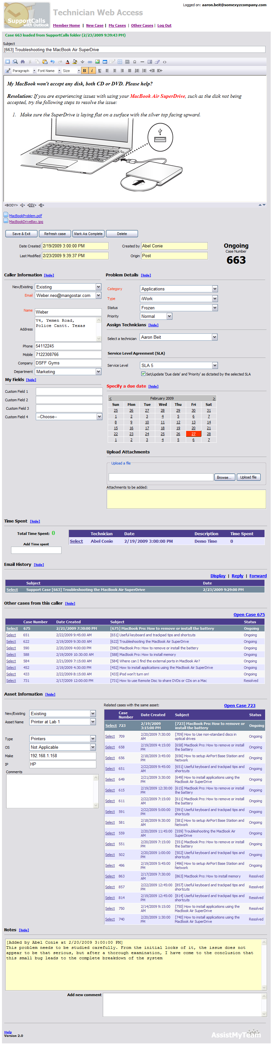Open Case 675 link

tap(249, 614)
